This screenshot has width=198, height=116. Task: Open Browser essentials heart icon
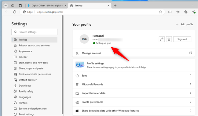194,12
